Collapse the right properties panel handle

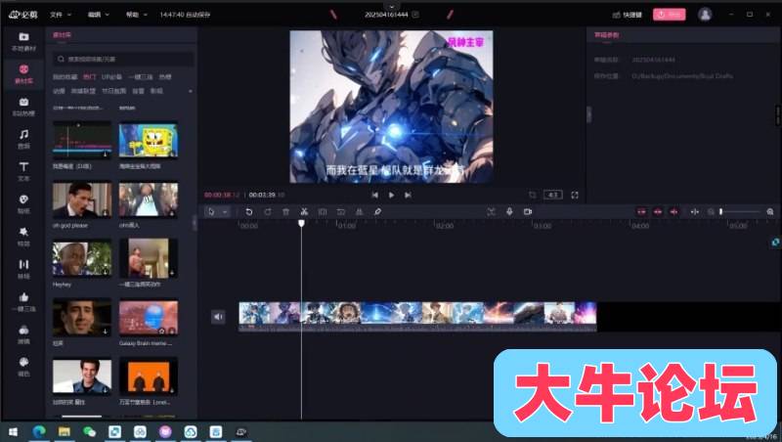(x=589, y=114)
